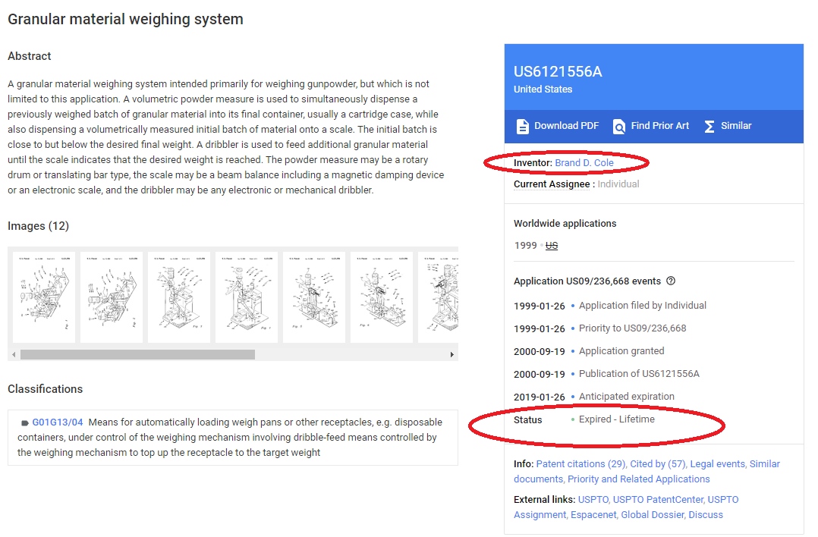Open the partially visible seventh drawing thumbnail
The width and height of the screenshot is (818, 537).
pyautogui.click(x=439, y=297)
